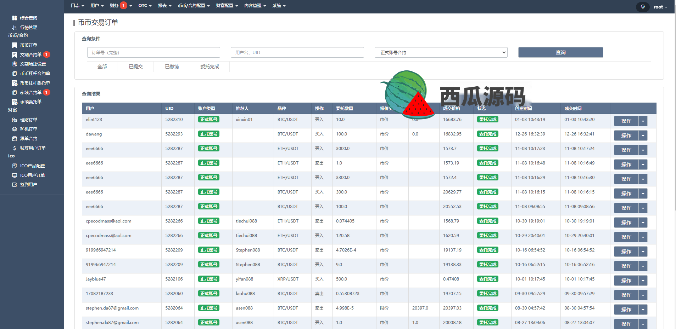Expand the action caret for dawang row
Screen dimensions: 676x329
[x=643, y=135]
